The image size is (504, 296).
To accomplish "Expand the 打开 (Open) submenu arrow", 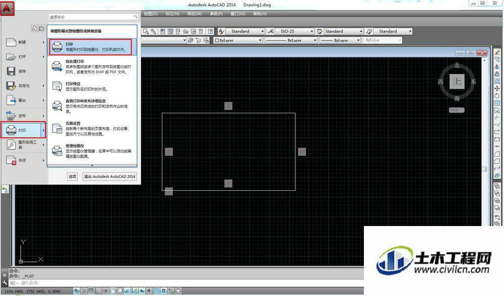I will (43, 57).
